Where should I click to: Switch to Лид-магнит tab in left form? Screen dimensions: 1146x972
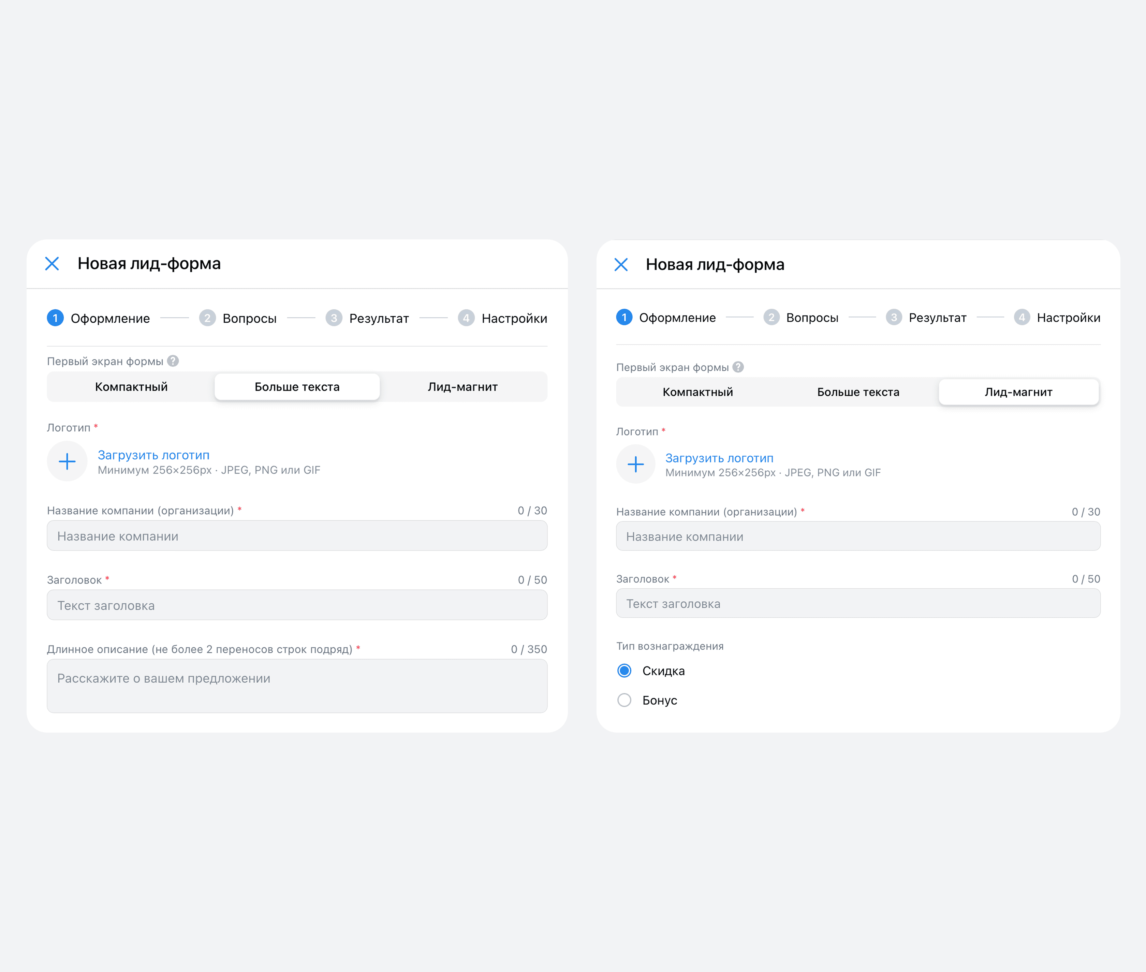click(x=462, y=387)
